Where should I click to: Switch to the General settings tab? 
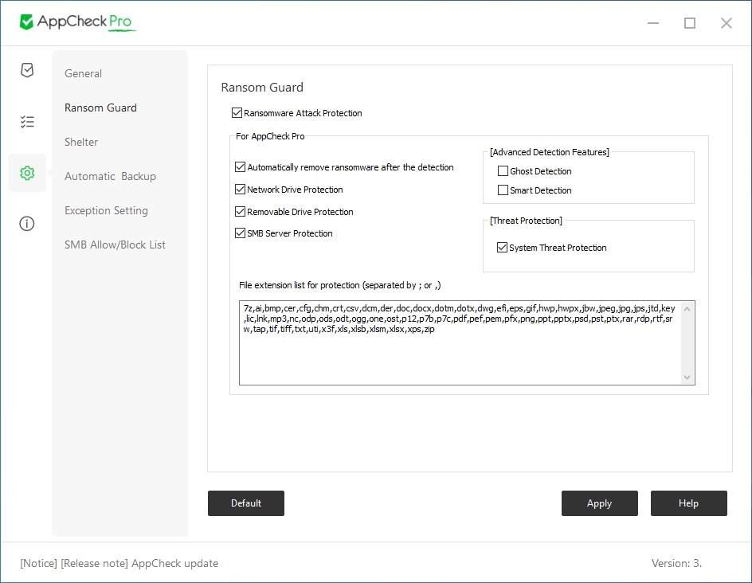[84, 73]
